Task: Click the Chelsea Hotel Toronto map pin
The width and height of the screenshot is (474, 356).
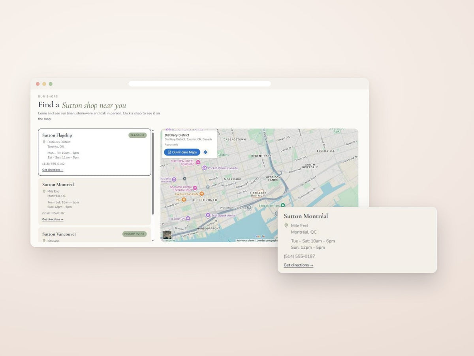Action: 198,163
